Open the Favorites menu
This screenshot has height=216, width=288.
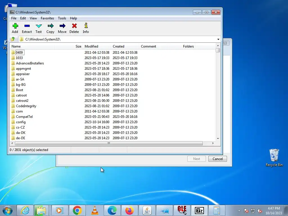(x=47, y=18)
